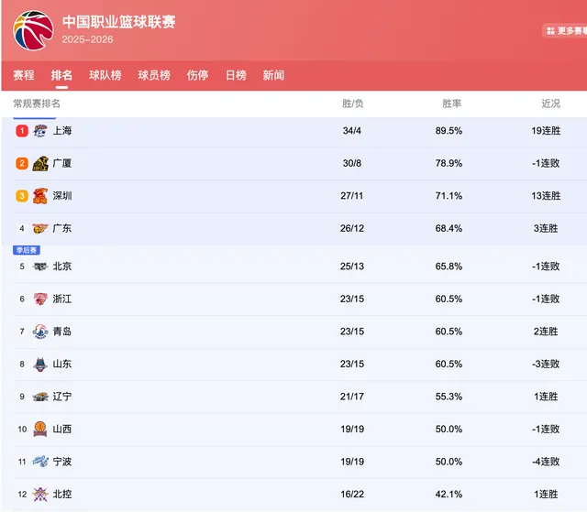Screen dimensions: 587x512
Task: Open the 北京 team name link
Action: 62,267
